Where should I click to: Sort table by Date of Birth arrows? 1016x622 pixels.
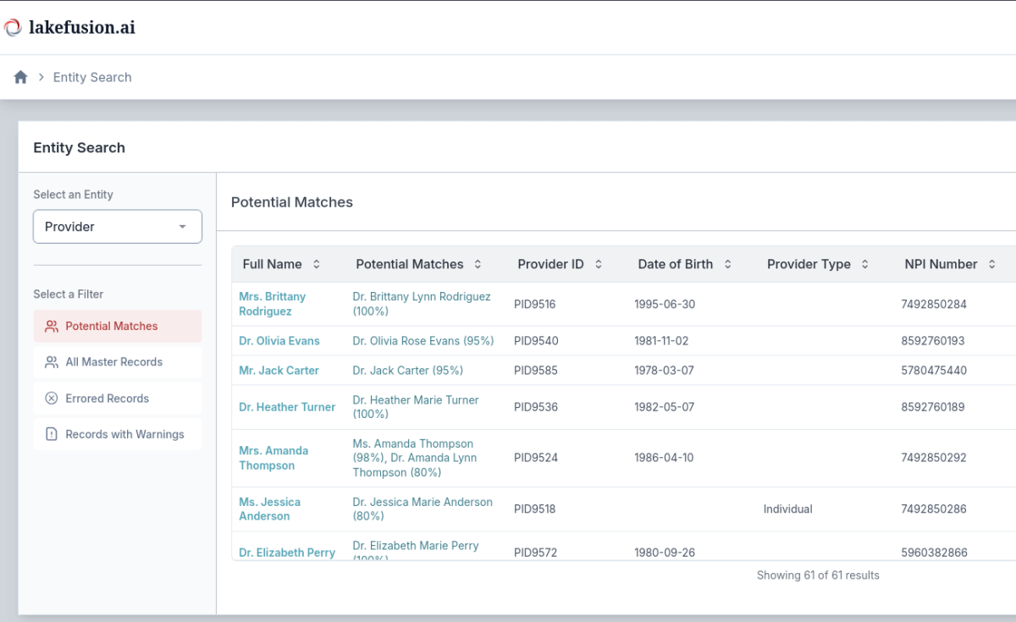[727, 264]
